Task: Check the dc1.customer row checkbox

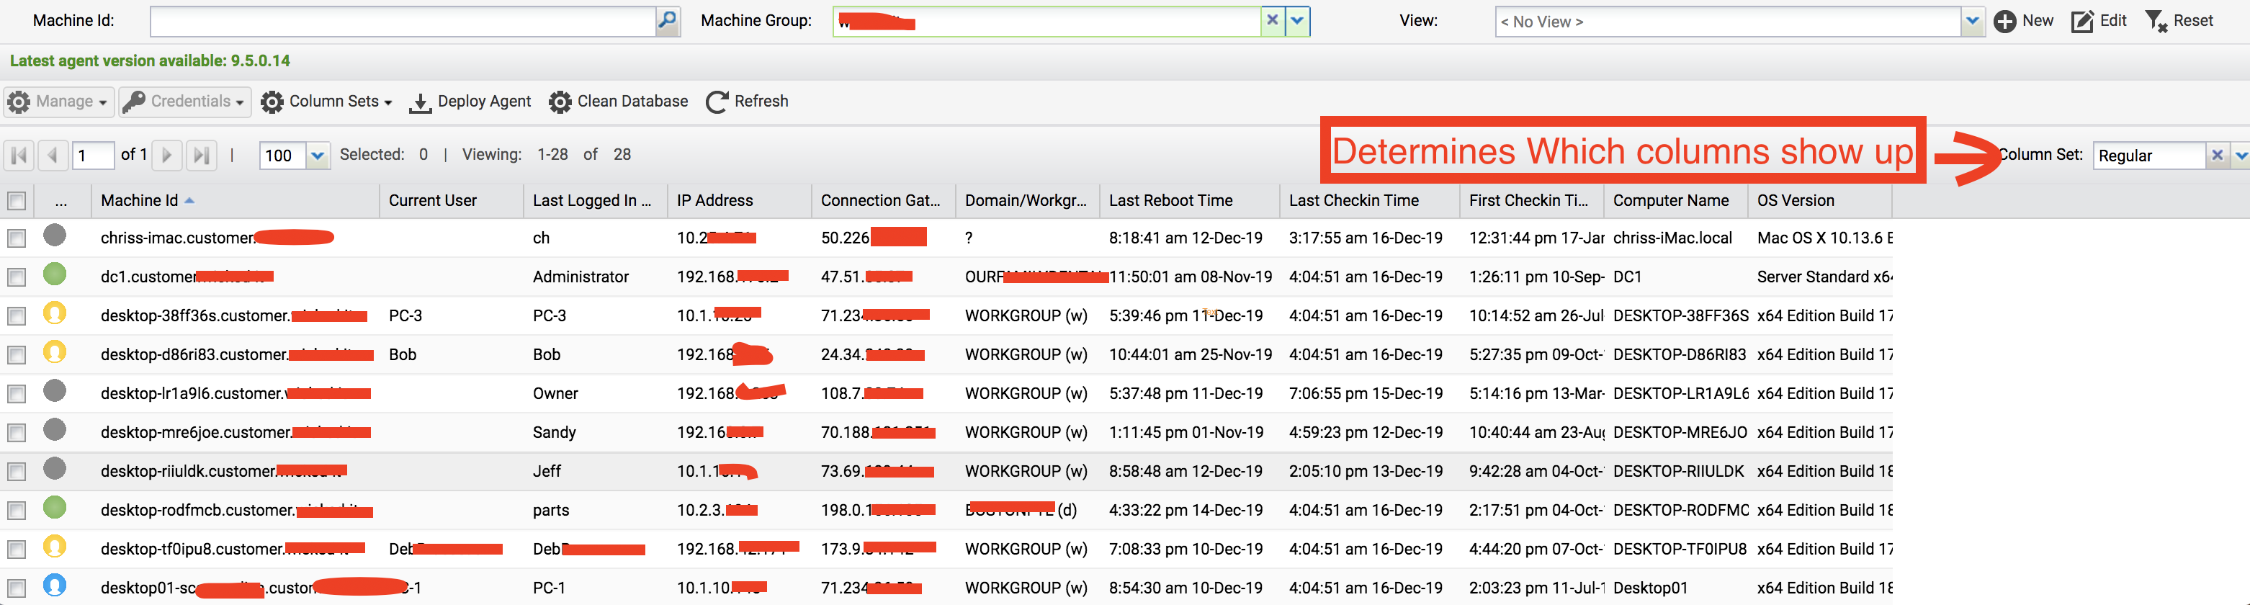Action: pyautogui.click(x=17, y=277)
